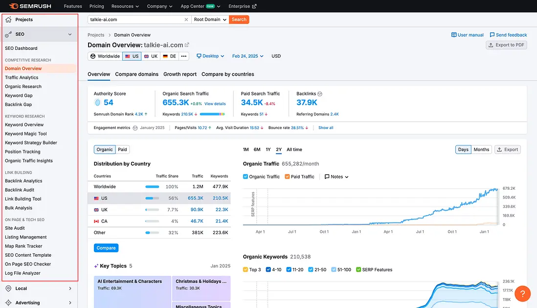
Task: Select the 1Y time range option
Action: tap(268, 150)
